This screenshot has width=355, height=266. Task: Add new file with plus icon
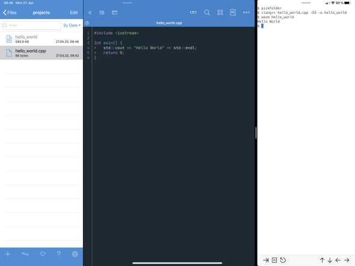tap(8, 254)
